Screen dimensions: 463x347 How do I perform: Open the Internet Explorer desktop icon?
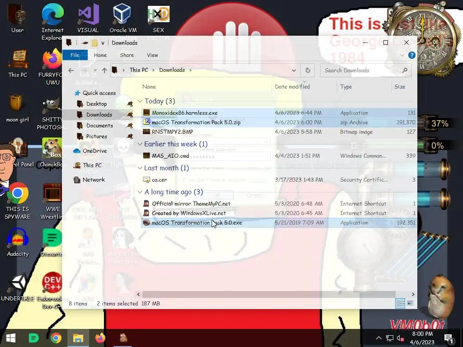point(52,21)
